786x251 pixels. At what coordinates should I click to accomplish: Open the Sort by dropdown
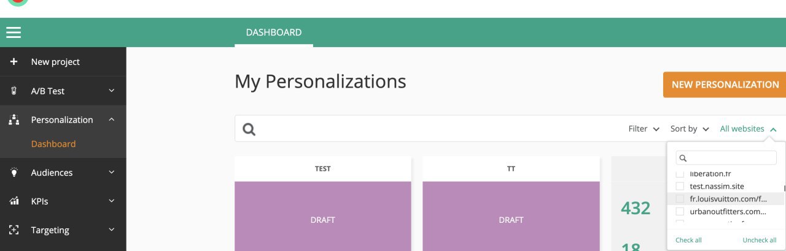coord(690,129)
